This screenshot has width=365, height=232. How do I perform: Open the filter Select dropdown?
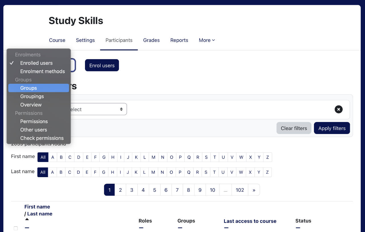(97, 109)
